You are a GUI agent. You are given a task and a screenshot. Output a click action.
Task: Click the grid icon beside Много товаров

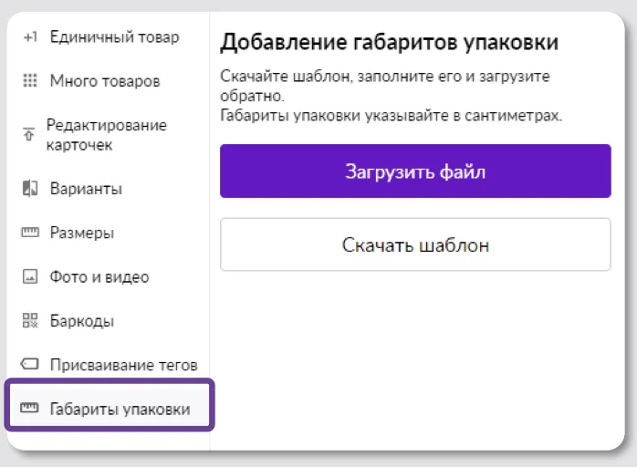point(30,81)
